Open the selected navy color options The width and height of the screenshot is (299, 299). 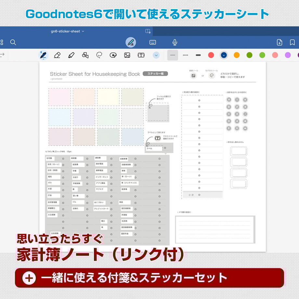(224, 55)
